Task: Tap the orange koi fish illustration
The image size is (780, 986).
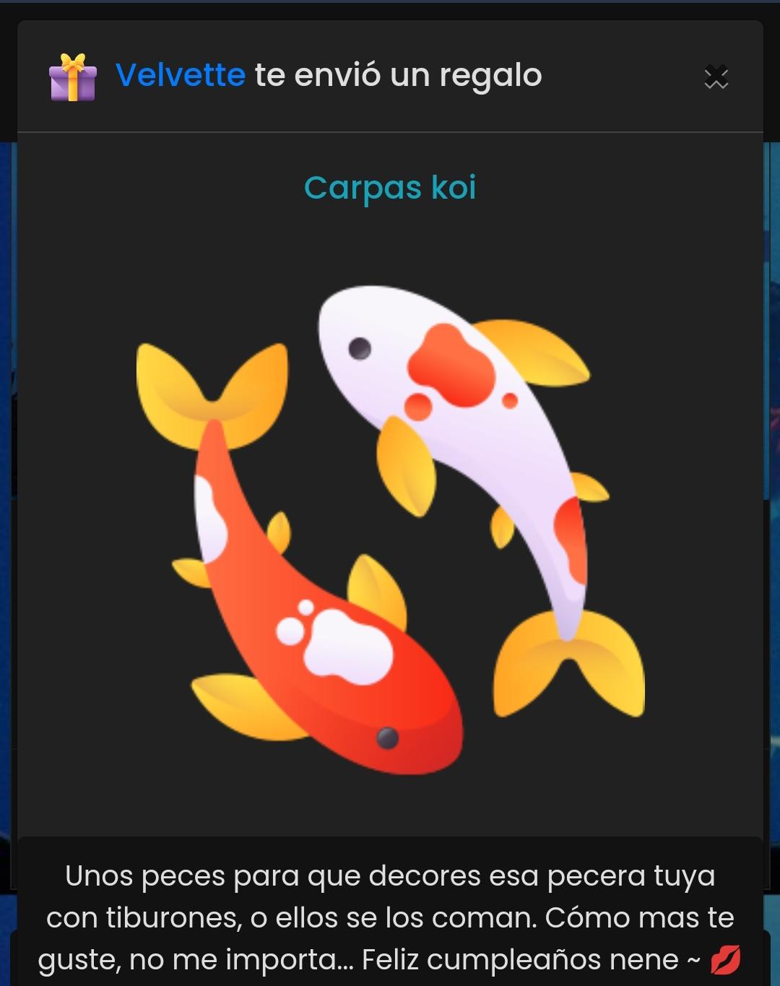Action: point(303,578)
